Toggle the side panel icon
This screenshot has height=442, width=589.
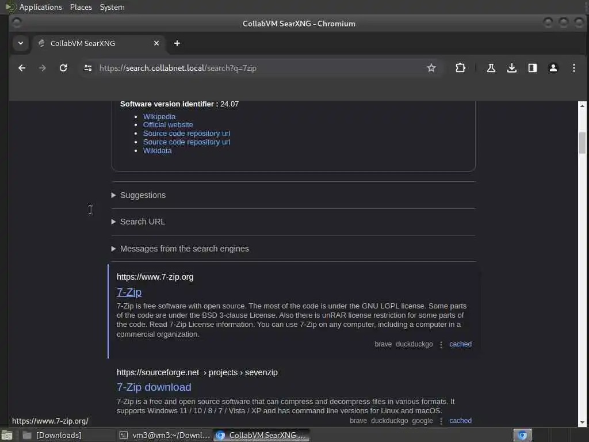click(x=532, y=68)
